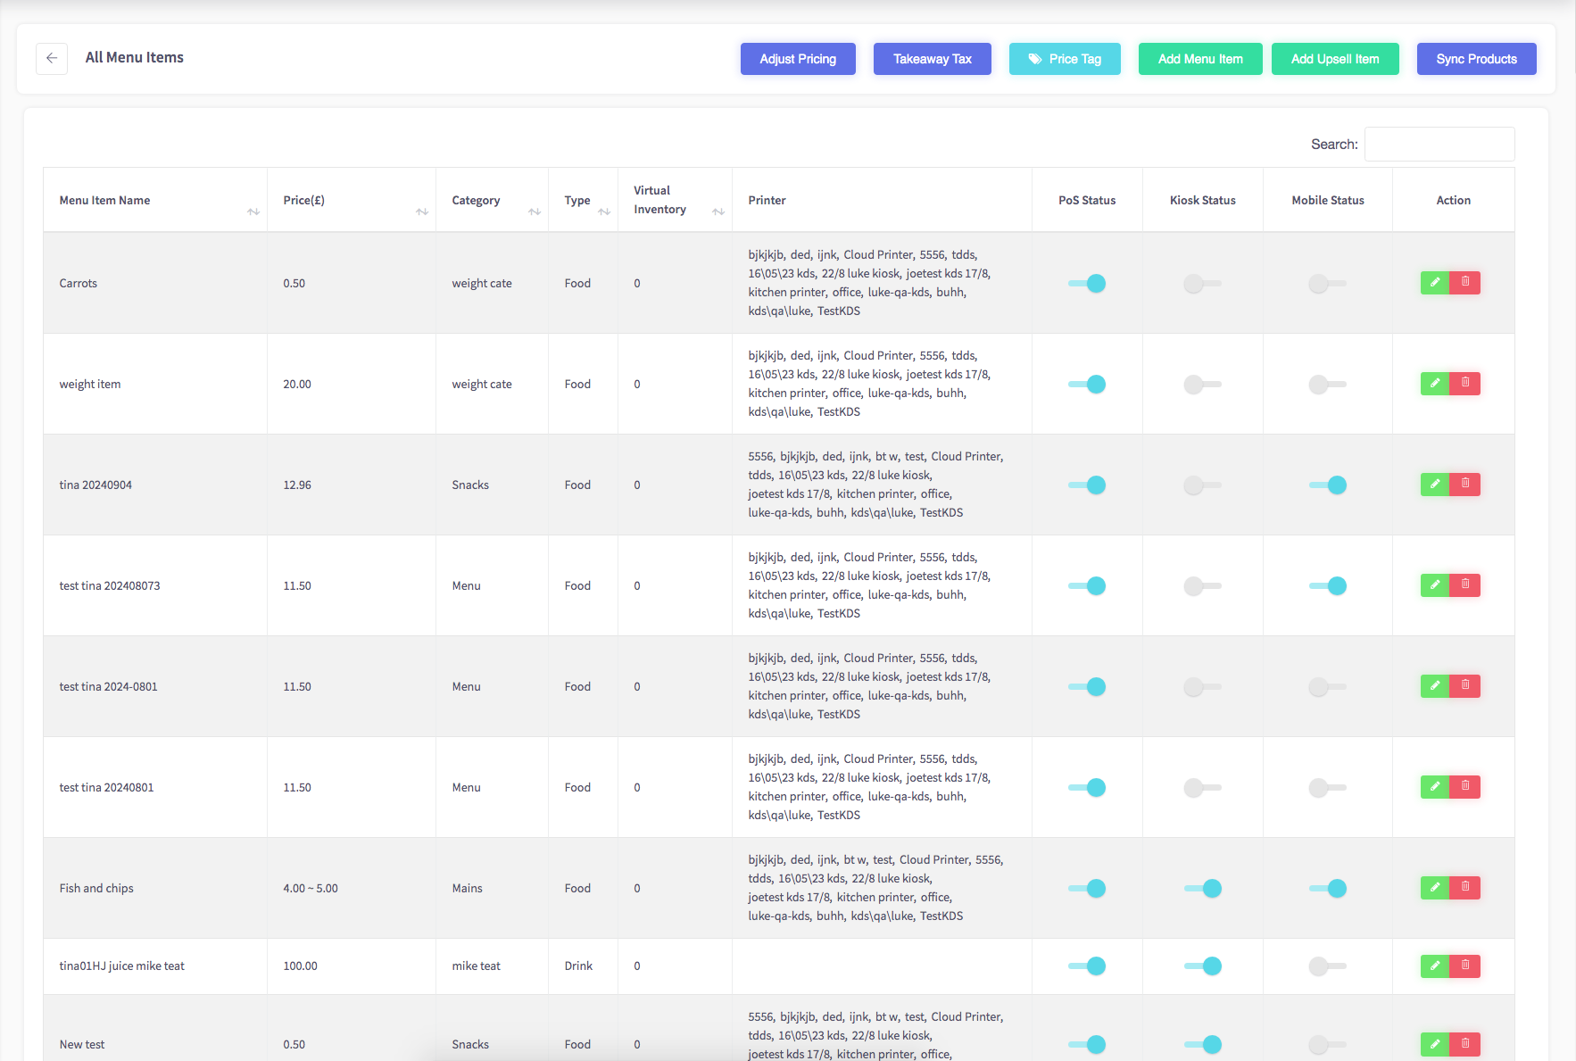Edit tina 20240904 item
1576x1061 pixels.
click(1435, 485)
